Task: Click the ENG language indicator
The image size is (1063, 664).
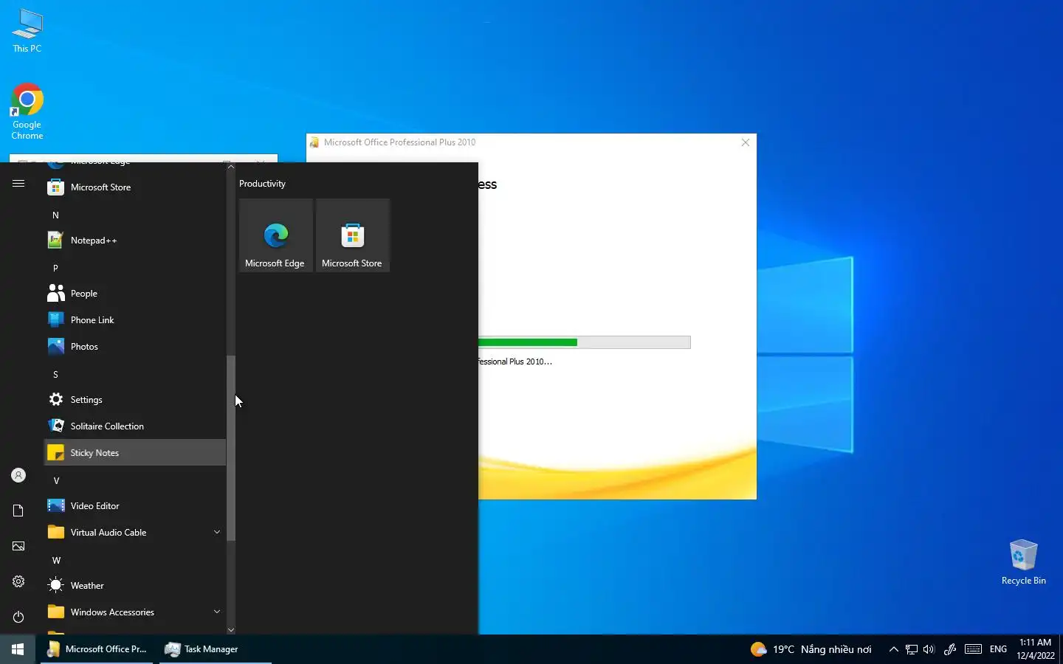Action: click(x=998, y=649)
